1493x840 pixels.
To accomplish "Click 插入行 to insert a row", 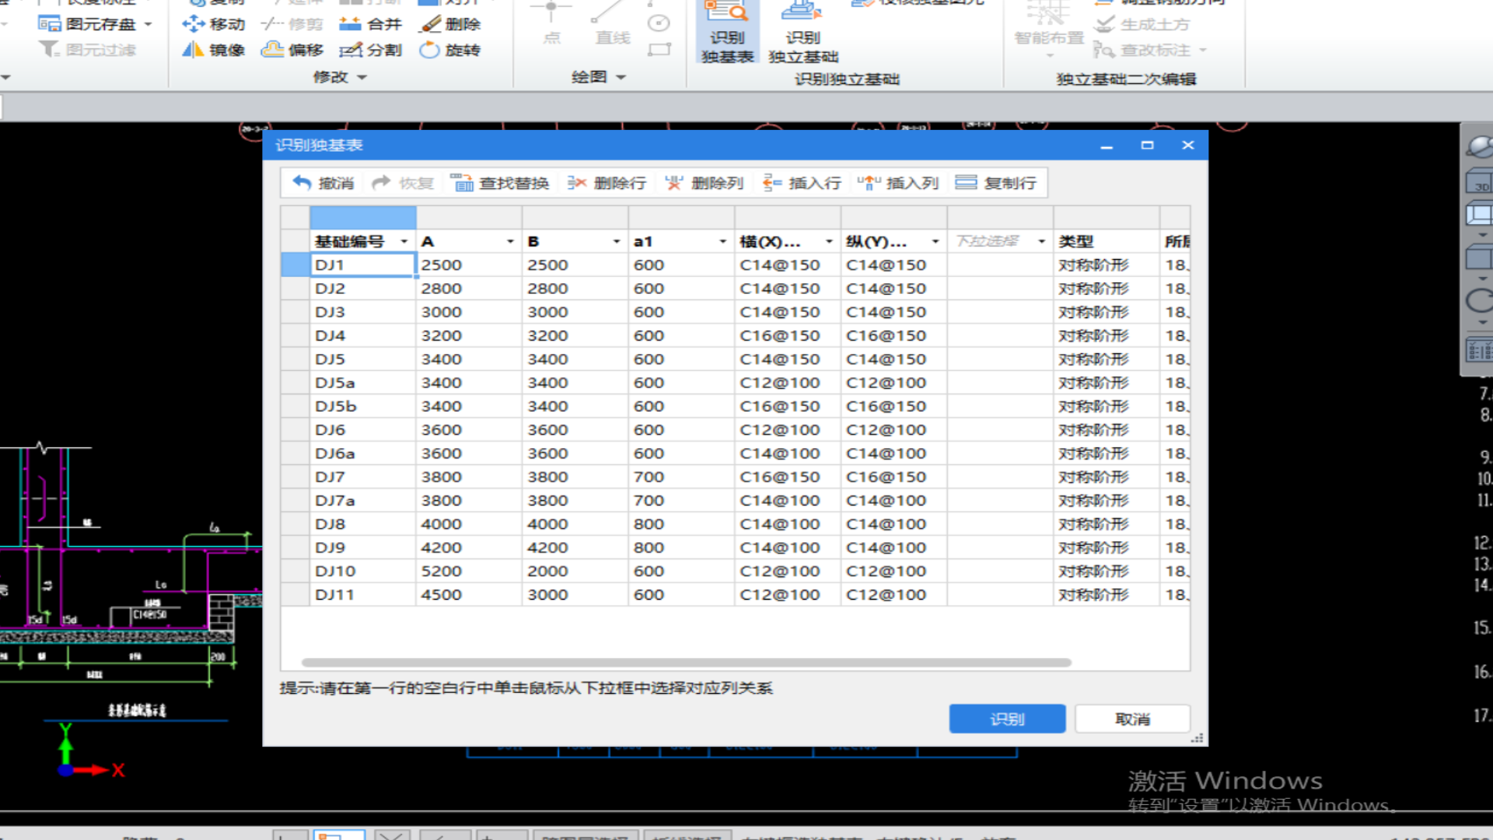I will pos(802,183).
